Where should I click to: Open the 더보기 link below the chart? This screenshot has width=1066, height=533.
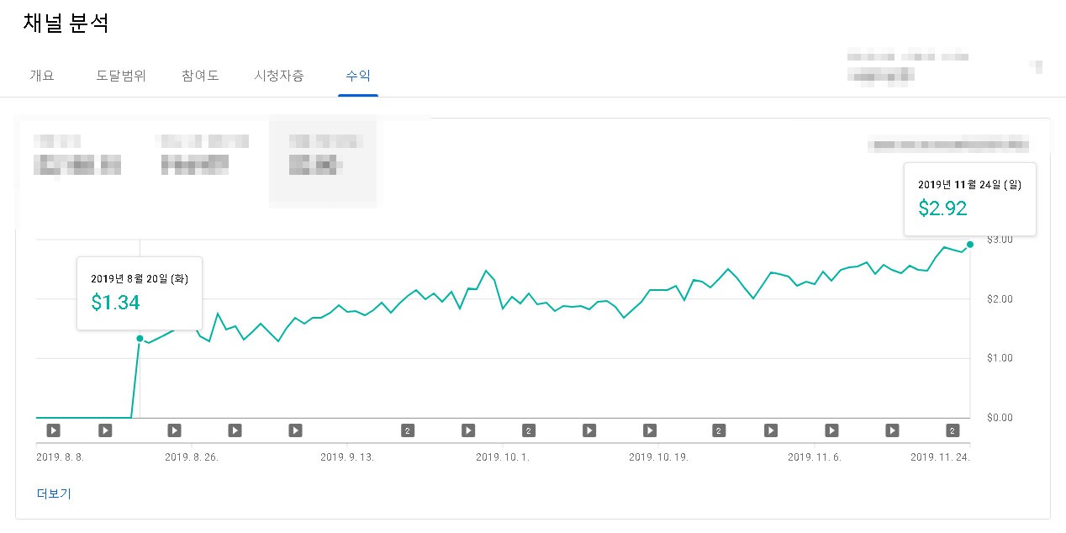point(54,493)
